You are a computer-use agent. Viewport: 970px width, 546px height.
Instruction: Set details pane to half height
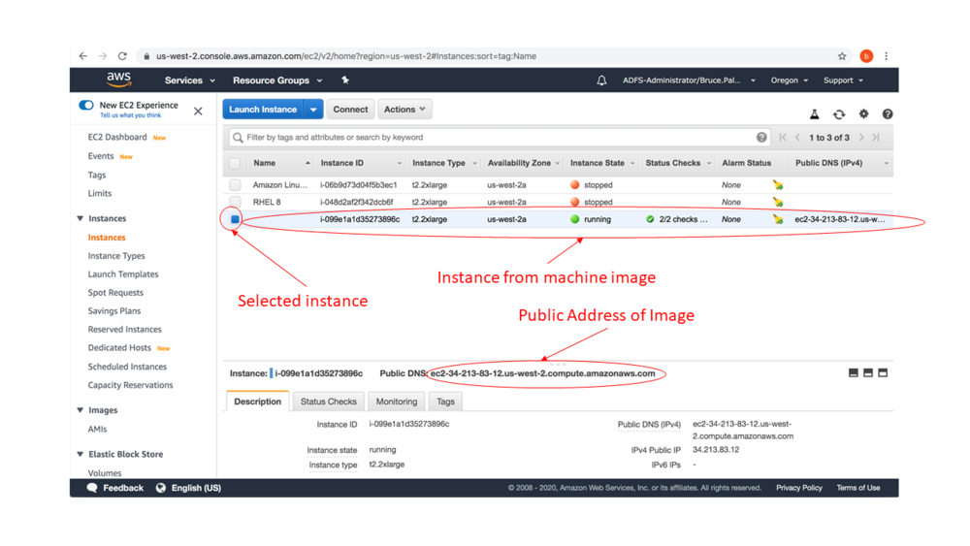tap(868, 372)
